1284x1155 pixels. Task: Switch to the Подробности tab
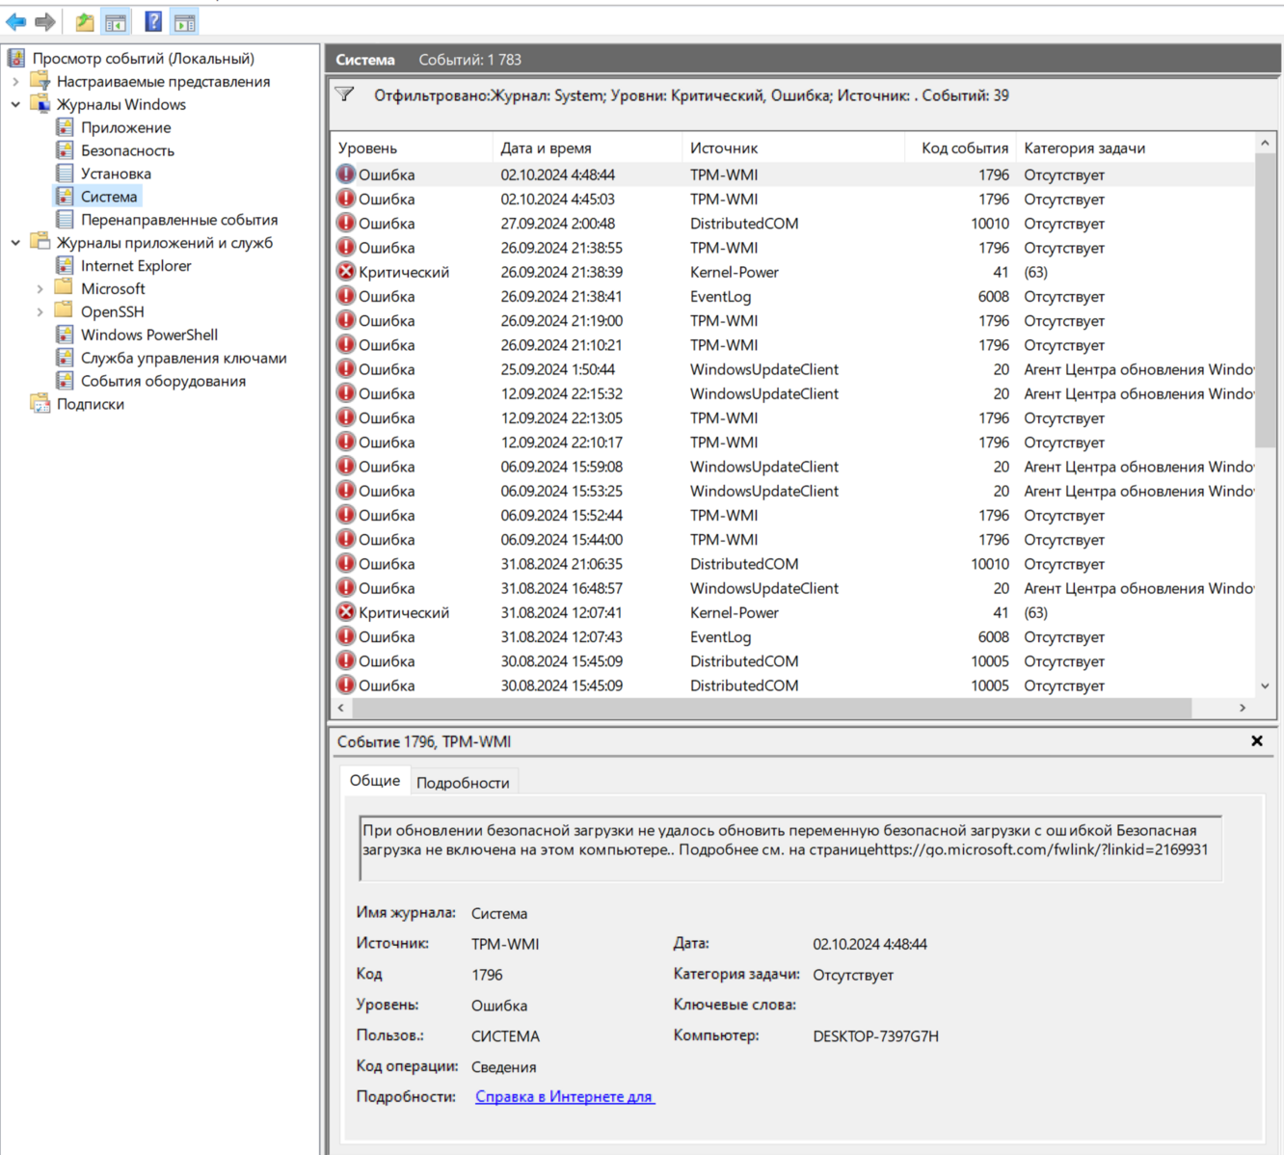463,782
